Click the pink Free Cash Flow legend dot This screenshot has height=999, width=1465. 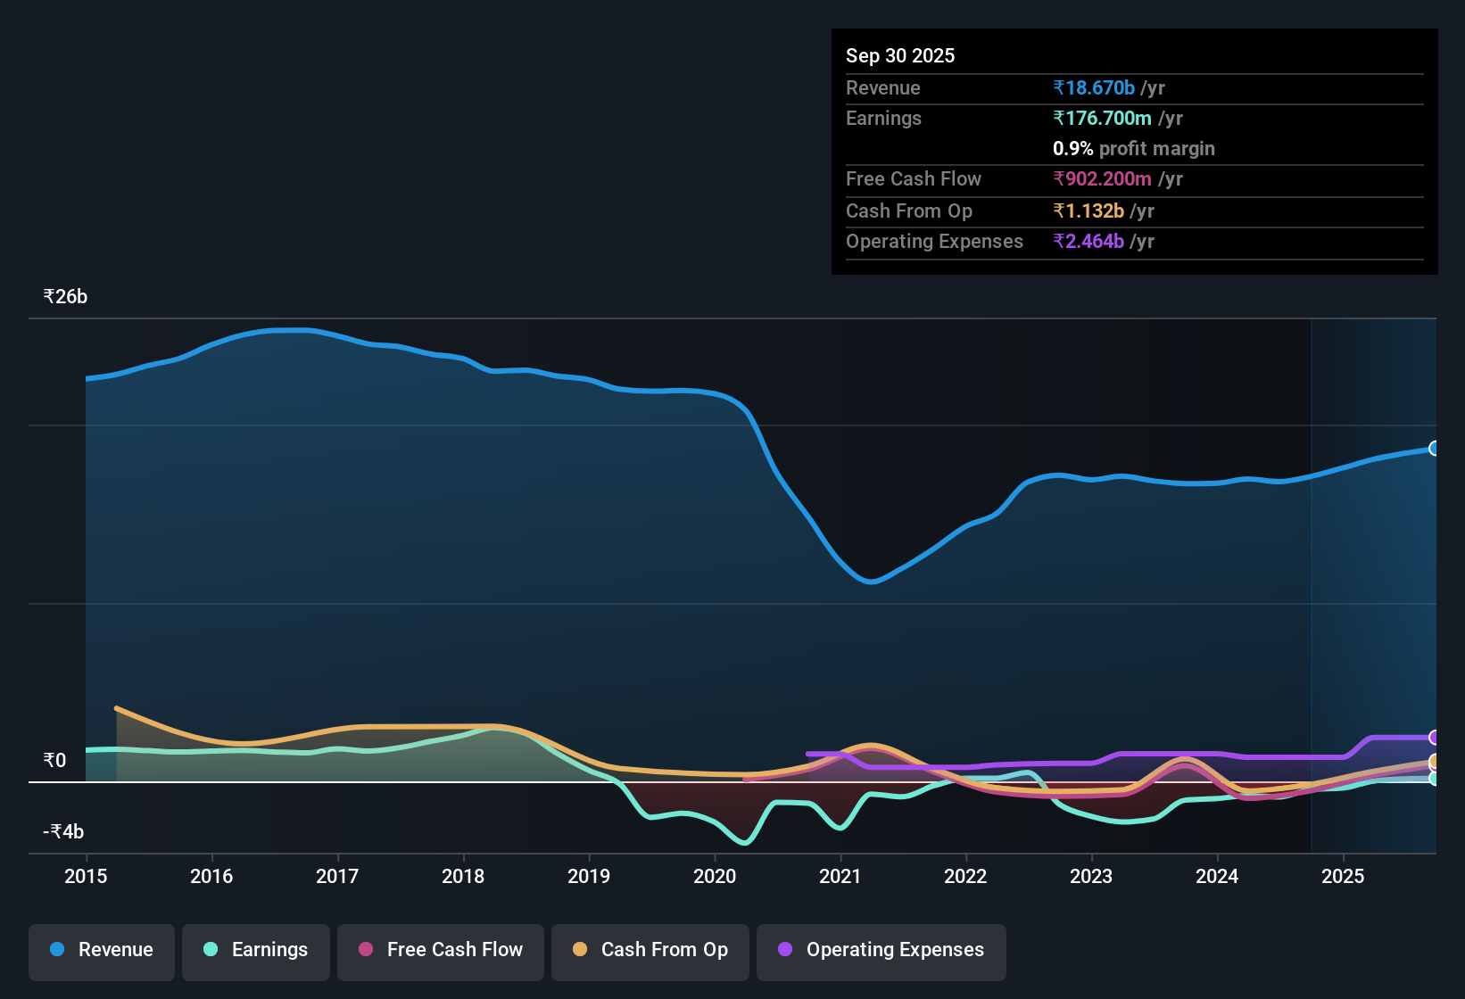tap(365, 950)
